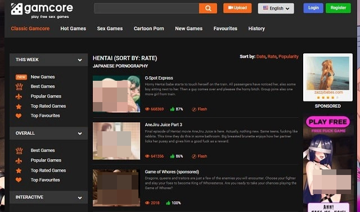Collapse the OVERALL section chevron
This screenshot has height=212, width=360.
pos(80,133)
